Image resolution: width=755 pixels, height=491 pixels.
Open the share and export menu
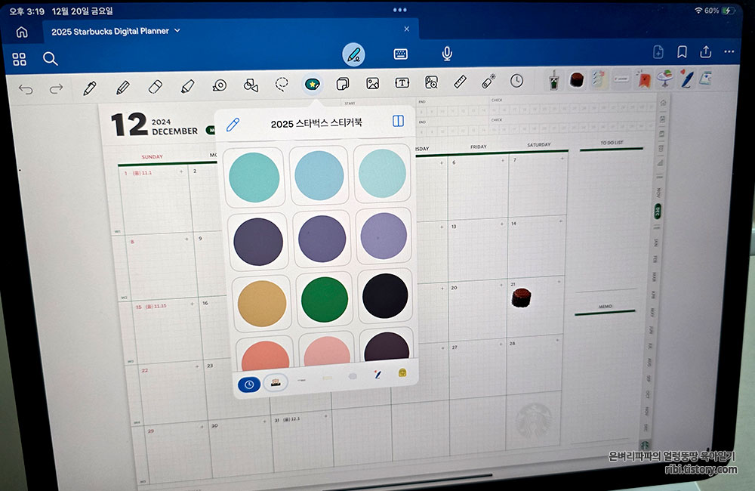[x=705, y=51]
